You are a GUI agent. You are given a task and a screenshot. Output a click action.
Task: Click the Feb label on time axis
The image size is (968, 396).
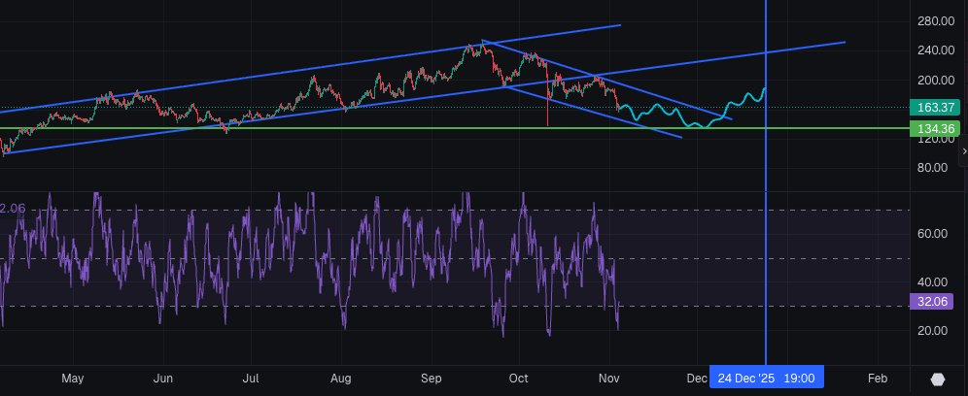point(878,379)
